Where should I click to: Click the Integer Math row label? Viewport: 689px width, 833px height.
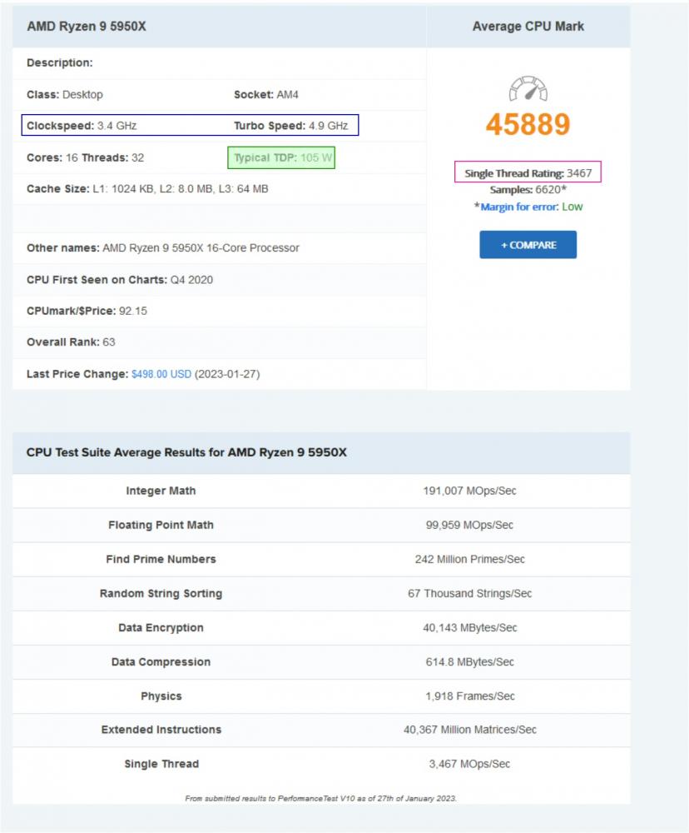coord(161,491)
